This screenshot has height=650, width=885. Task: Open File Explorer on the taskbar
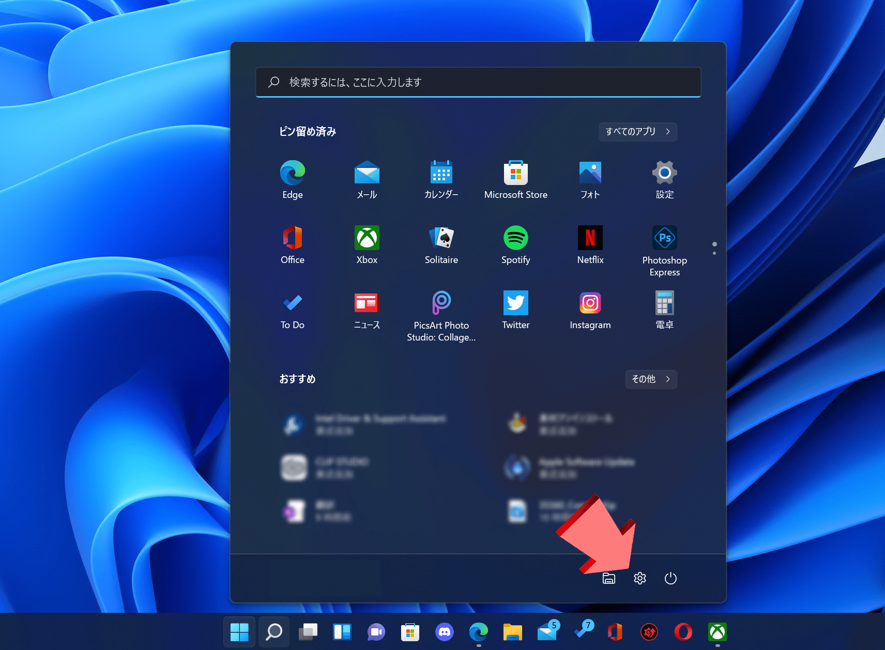click(x=513, y=631)
